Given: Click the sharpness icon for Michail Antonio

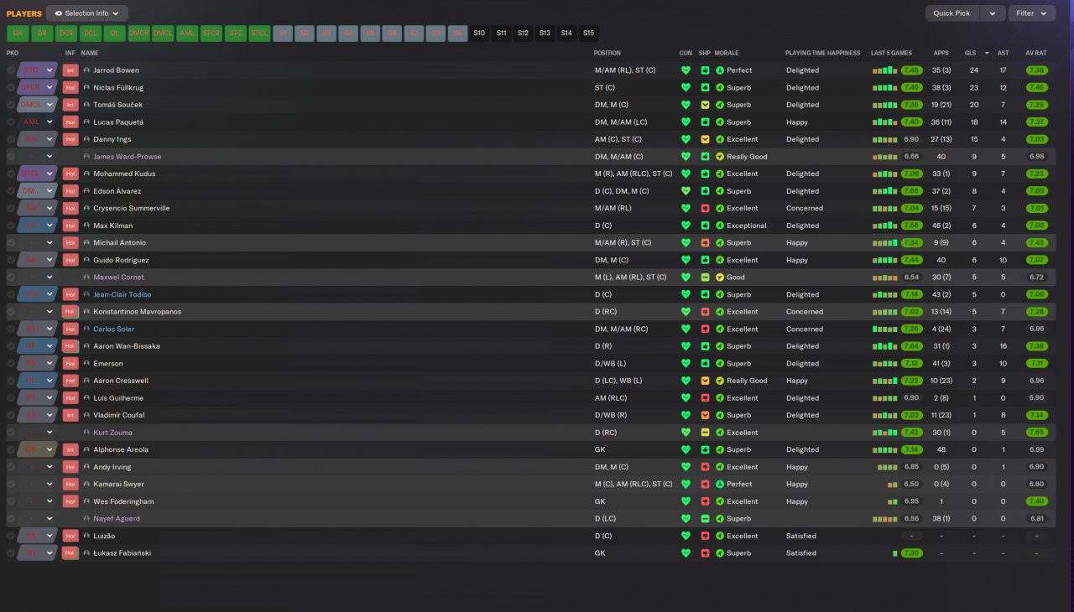Looking at the screenshot, I should [705, 243].
